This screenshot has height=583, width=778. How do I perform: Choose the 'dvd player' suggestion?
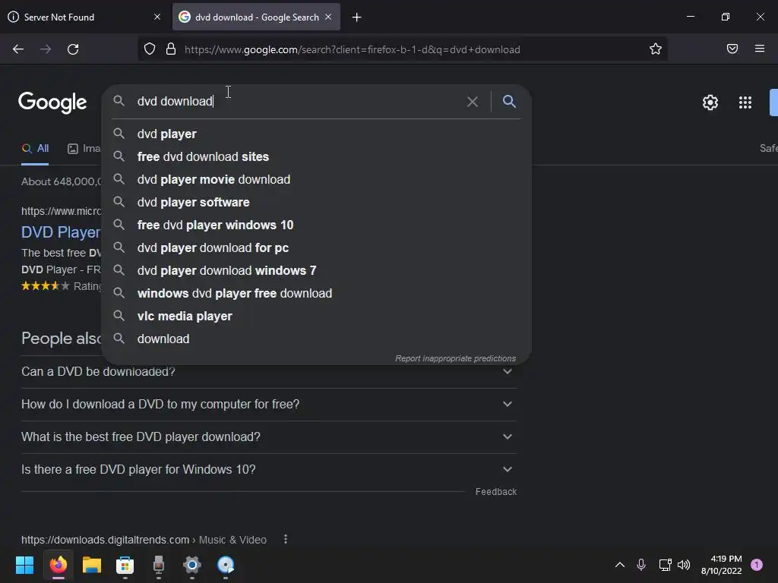(317, 134)
